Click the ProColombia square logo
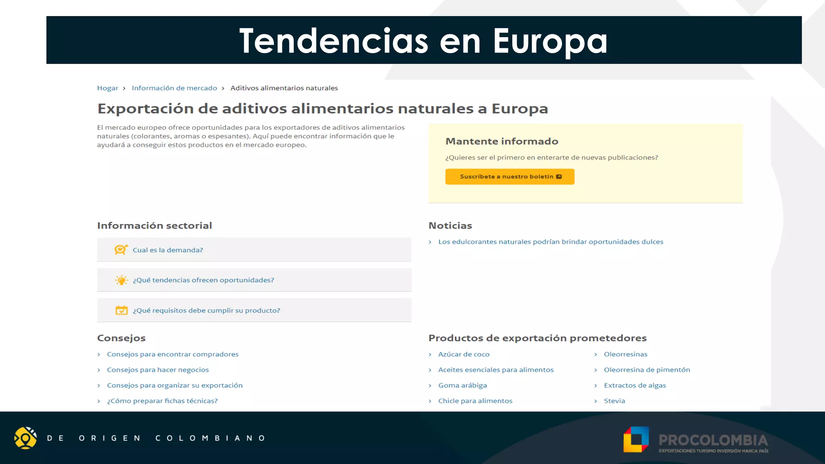Screen dimensions: 825x464 point(636,439)
